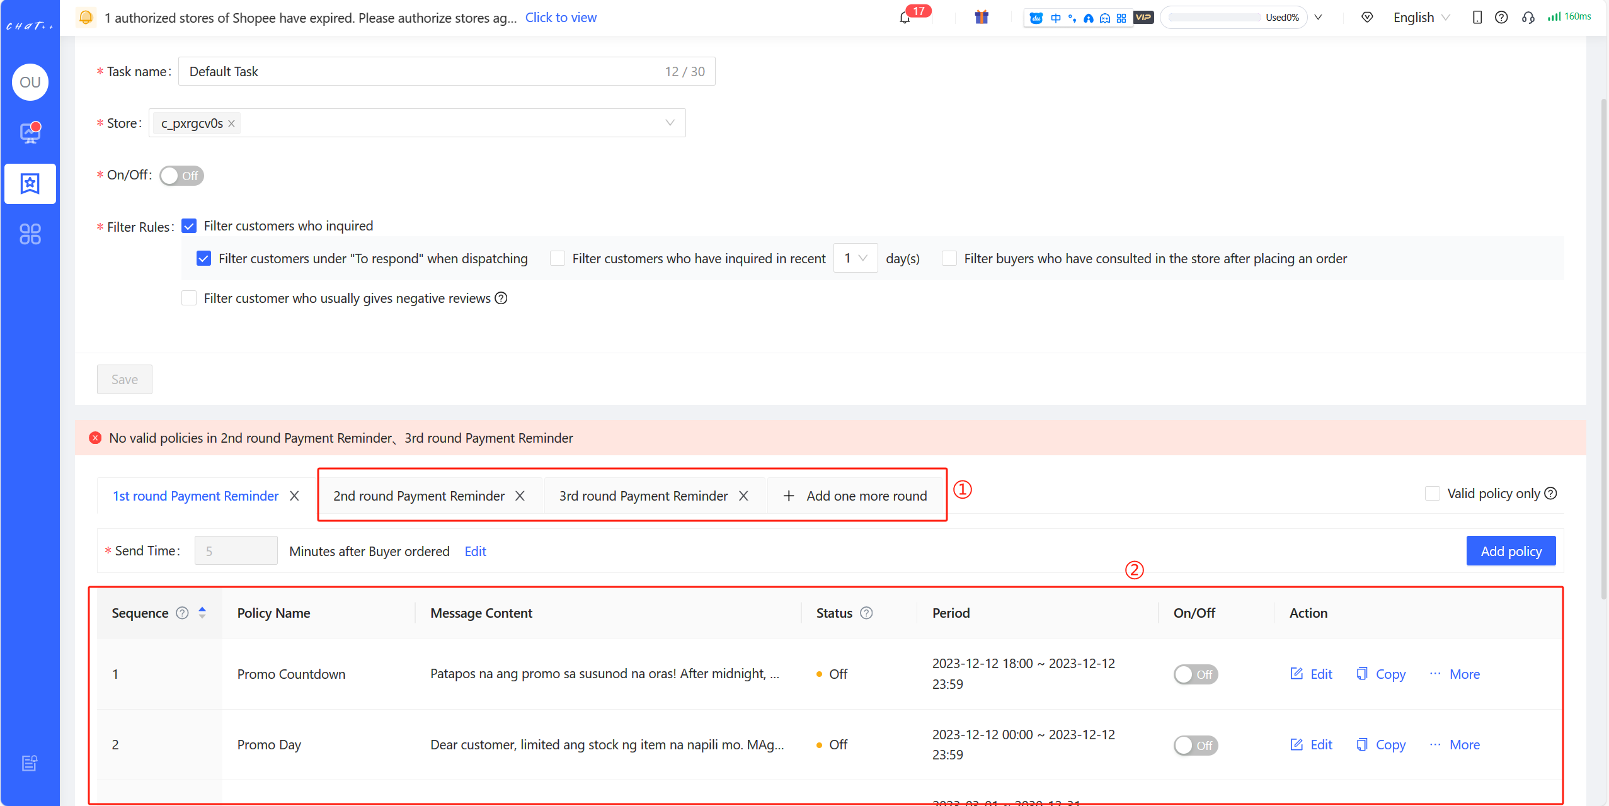Switch to 2nd round Payment Reminder tab
This screenshot has height=806, width=1609.
click(418, 496)
